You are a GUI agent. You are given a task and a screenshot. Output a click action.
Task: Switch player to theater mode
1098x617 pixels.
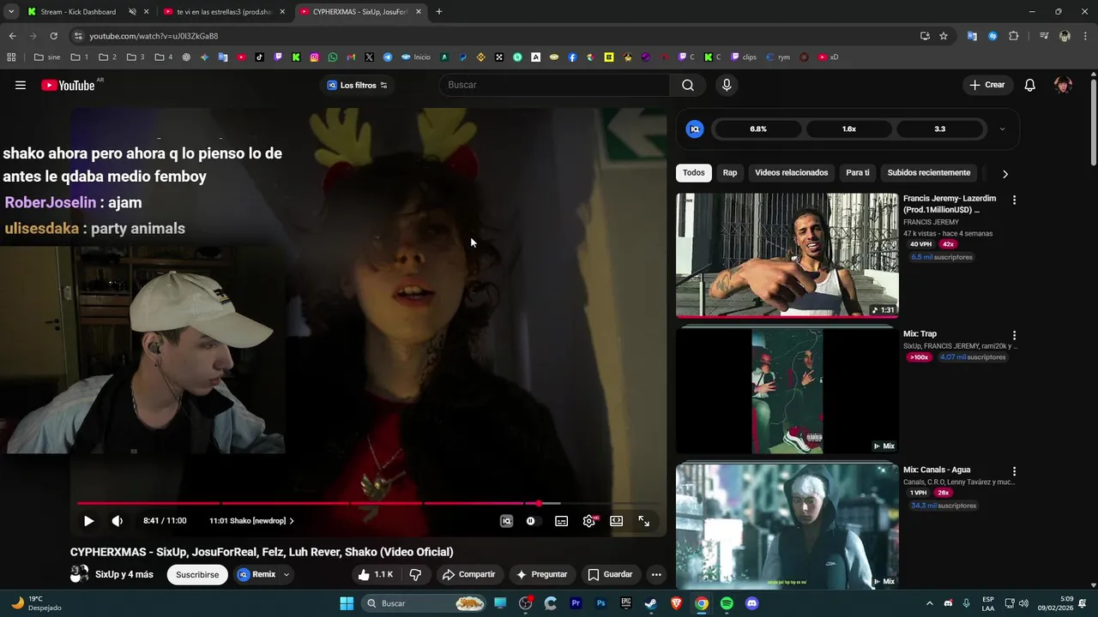tap(616, 521)
